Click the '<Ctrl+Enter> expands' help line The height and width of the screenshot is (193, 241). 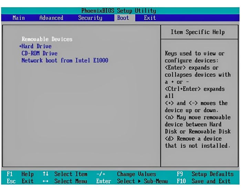click(195, 89)
